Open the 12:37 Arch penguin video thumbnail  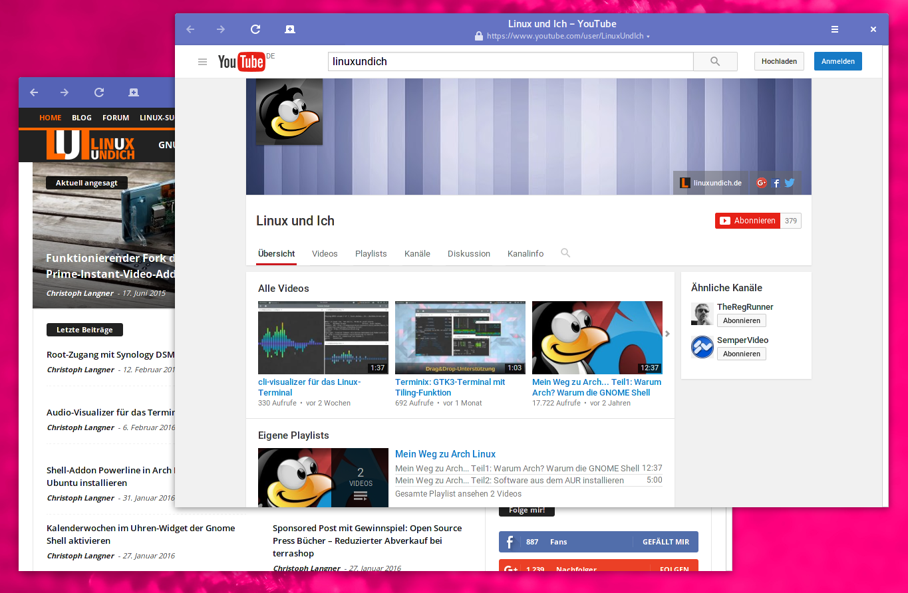597,338
